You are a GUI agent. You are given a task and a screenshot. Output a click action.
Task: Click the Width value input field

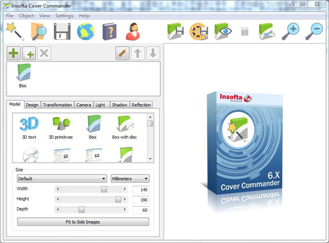click(140, 189)
